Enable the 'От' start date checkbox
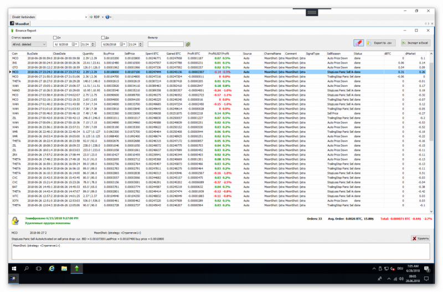This screenshot has width=443, height=292. (54, 38)
